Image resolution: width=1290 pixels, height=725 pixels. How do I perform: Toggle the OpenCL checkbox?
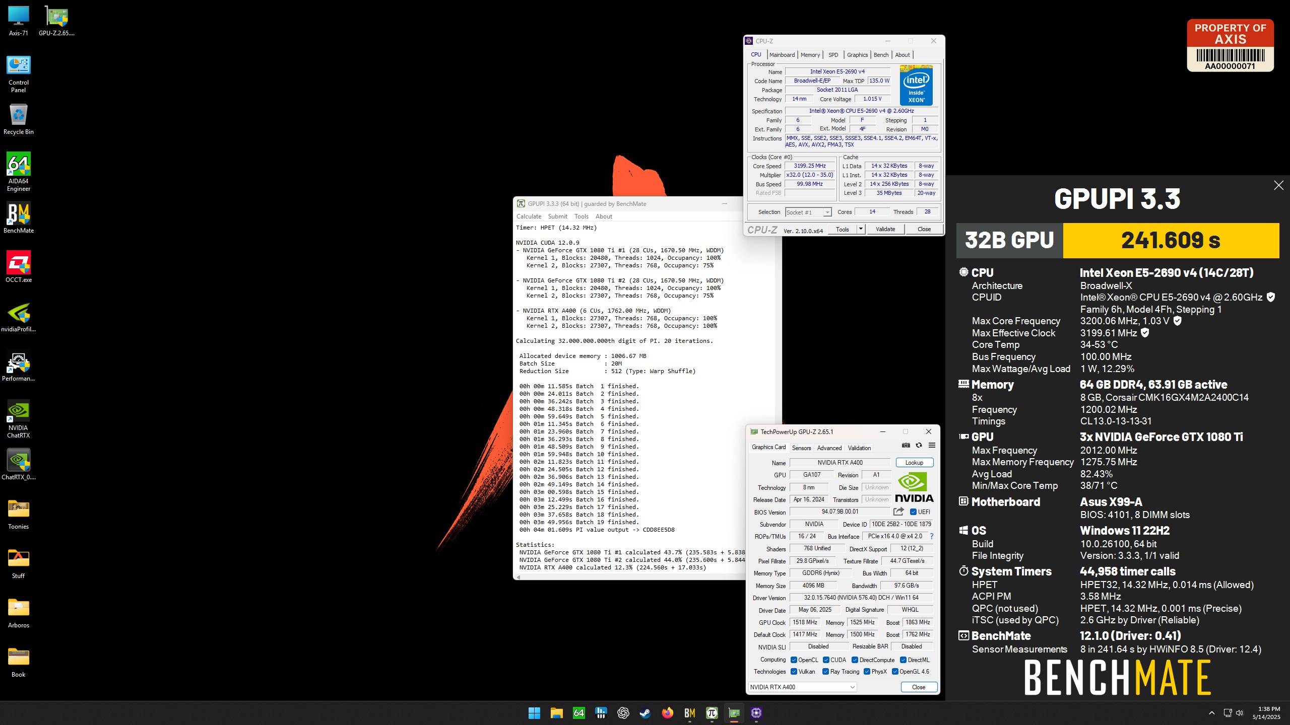(x=794, y=660)
